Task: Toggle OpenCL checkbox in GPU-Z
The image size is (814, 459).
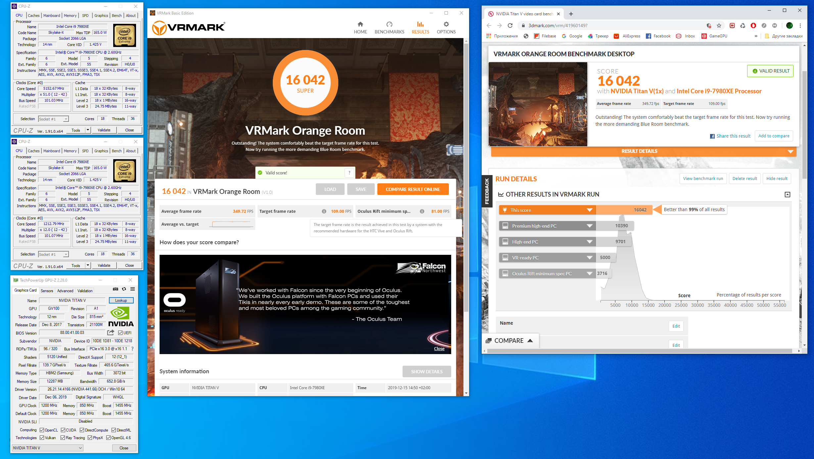Action: tap(42, 430)
